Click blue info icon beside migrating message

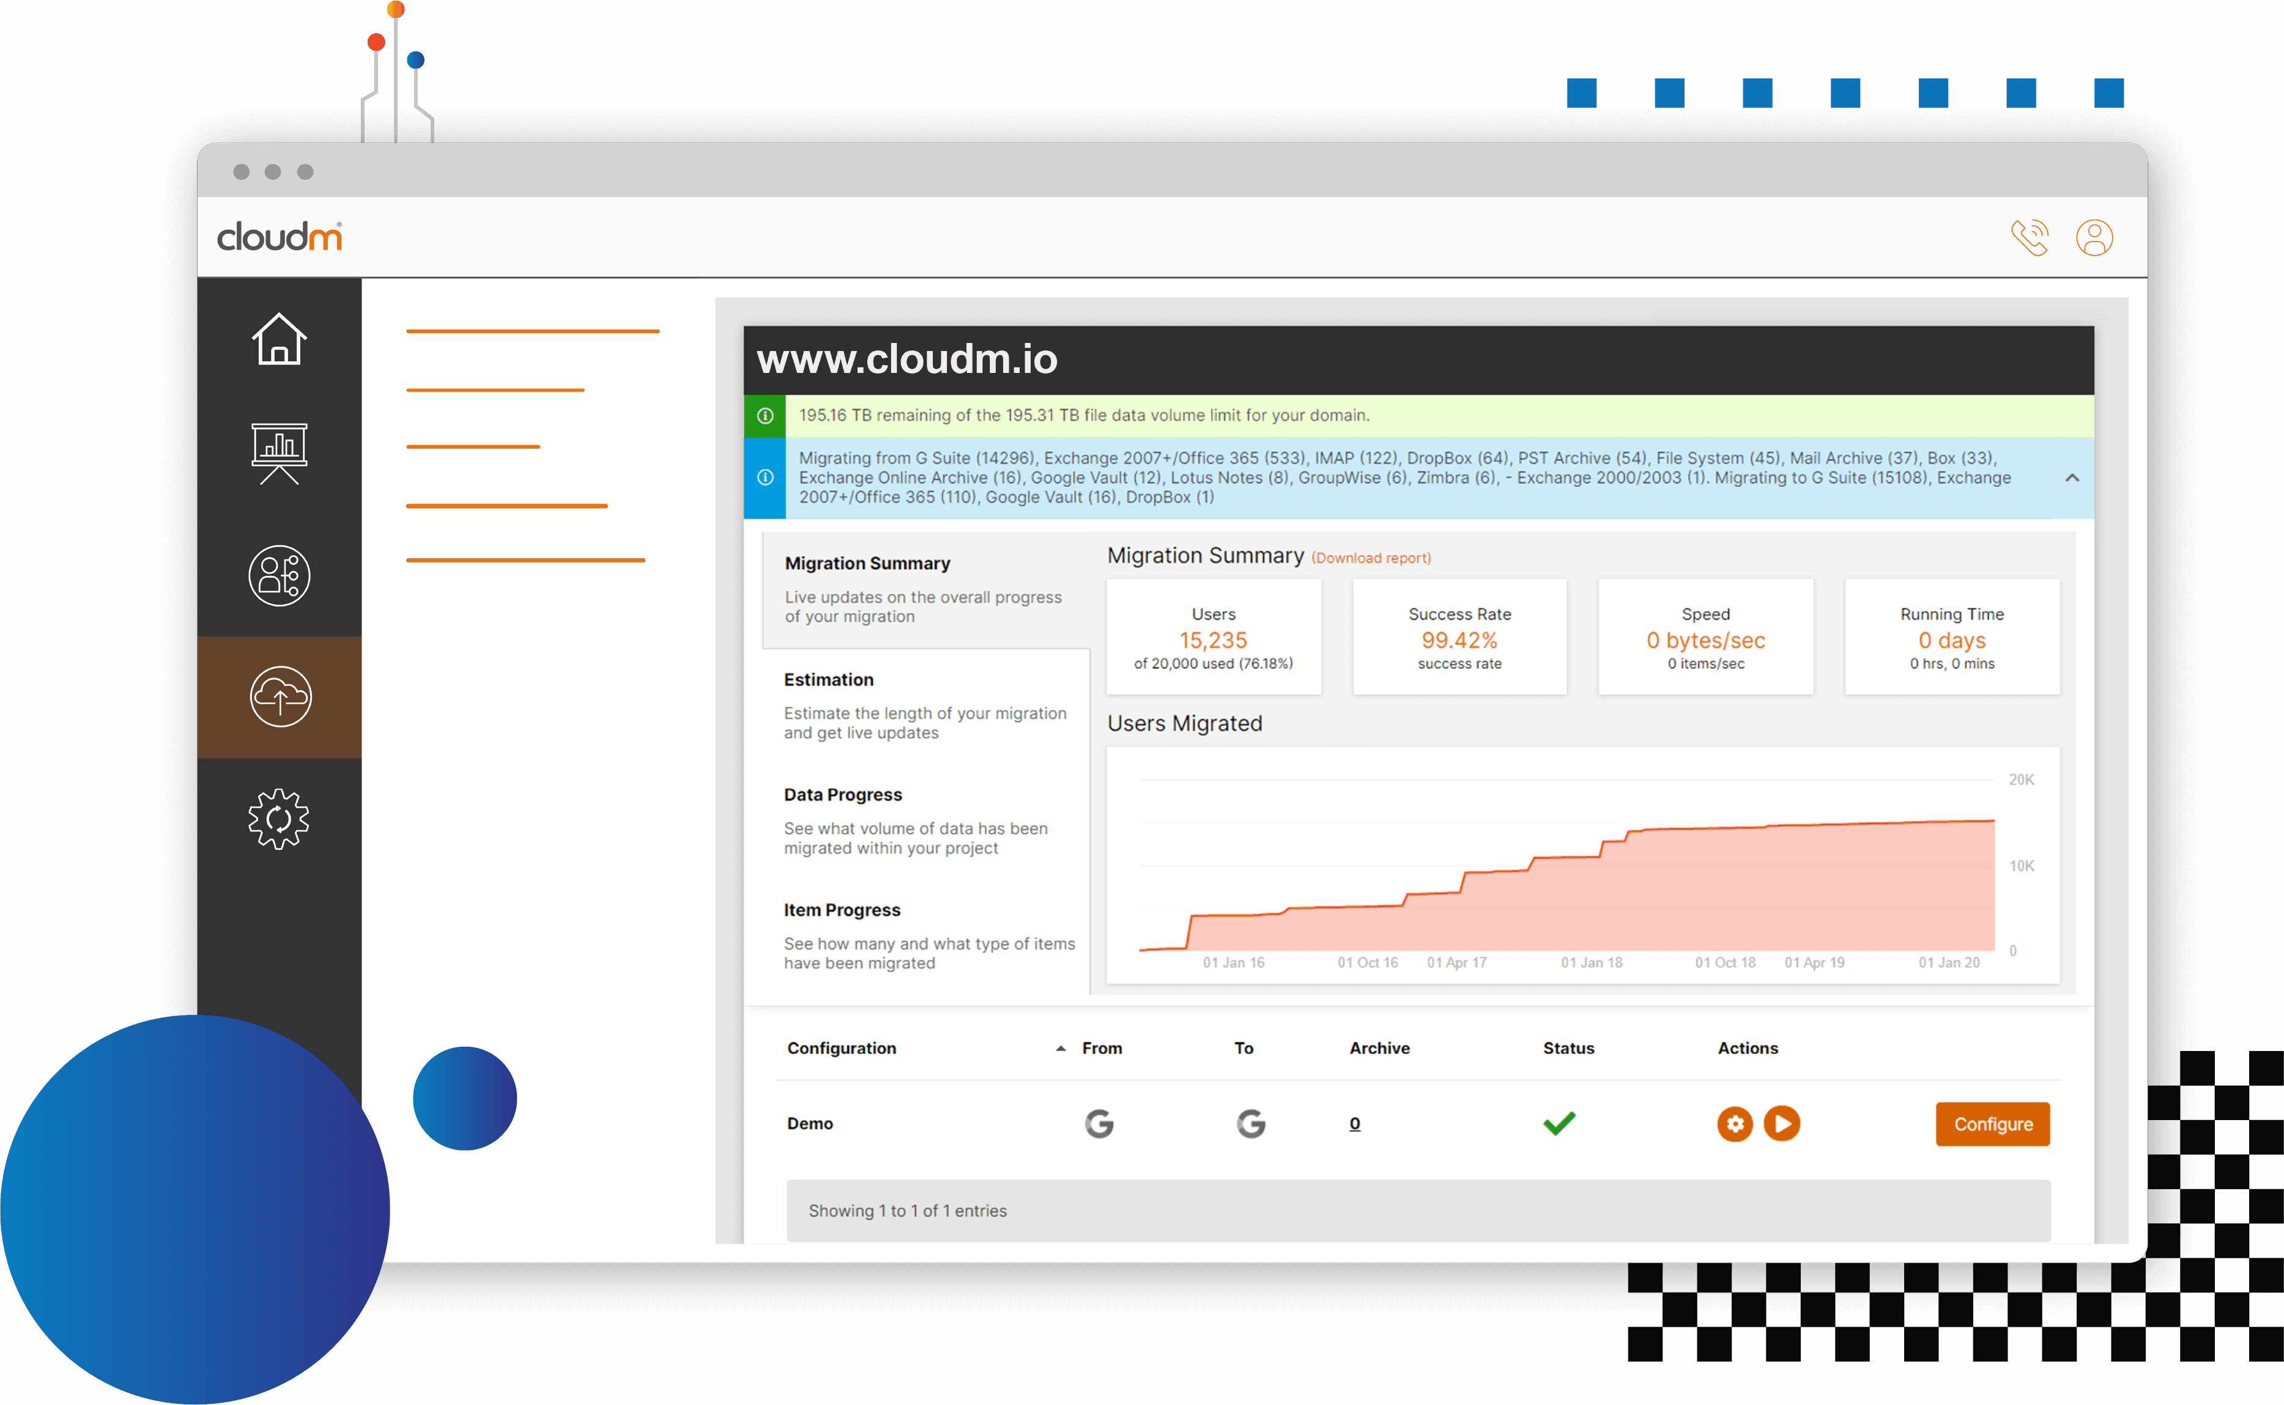765,478
